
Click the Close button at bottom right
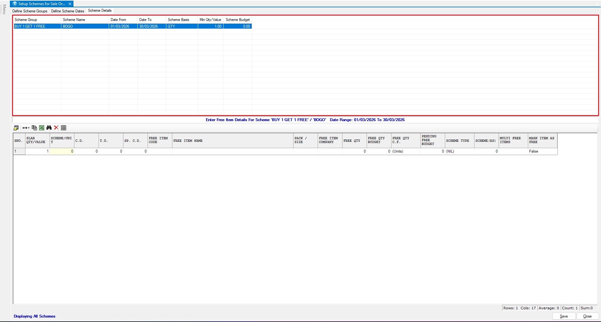pos(587,316)
